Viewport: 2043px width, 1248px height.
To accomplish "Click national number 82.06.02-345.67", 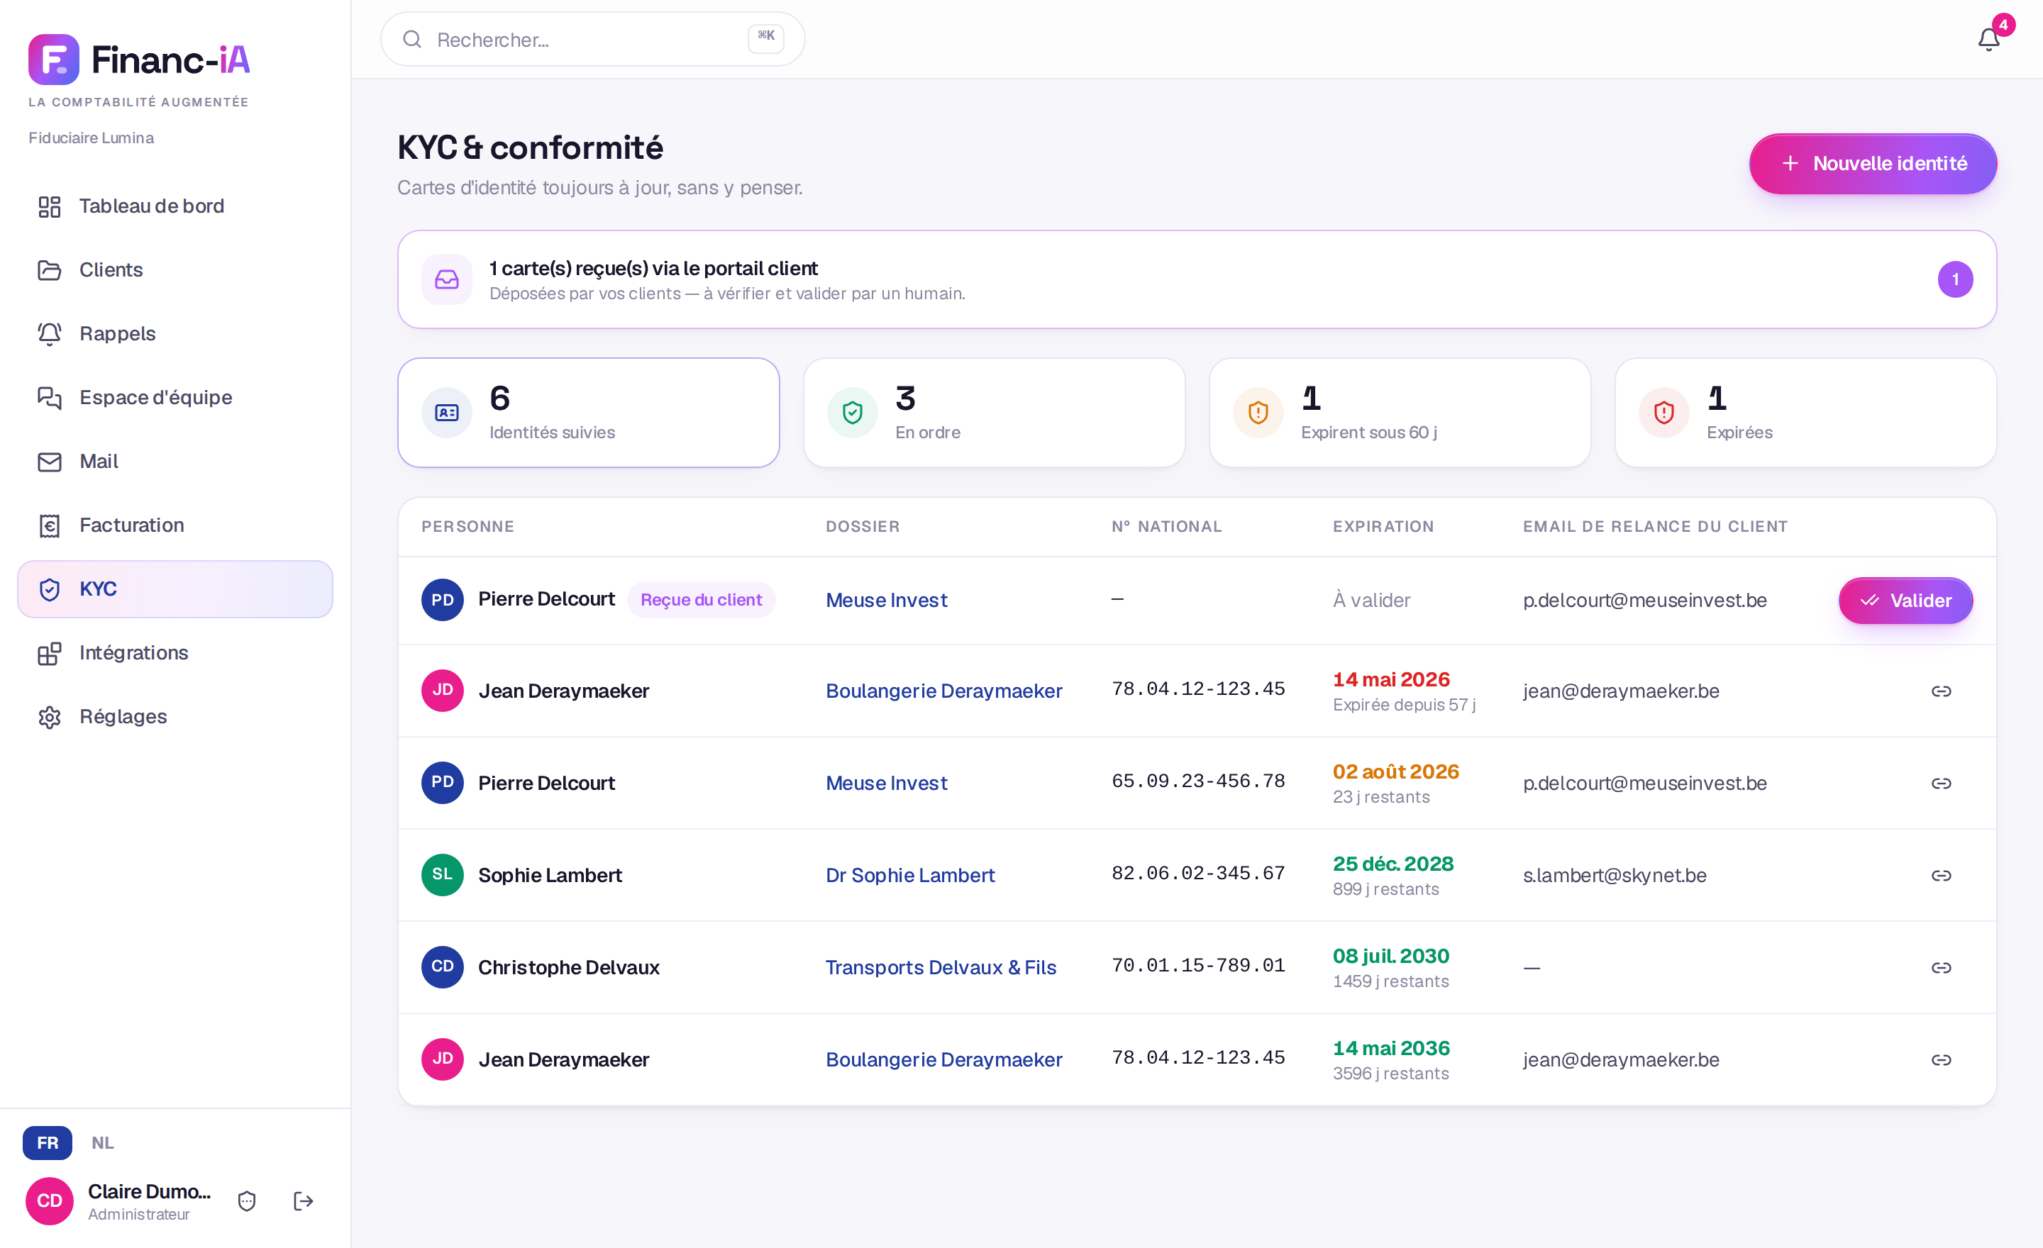I will 1198,874.
